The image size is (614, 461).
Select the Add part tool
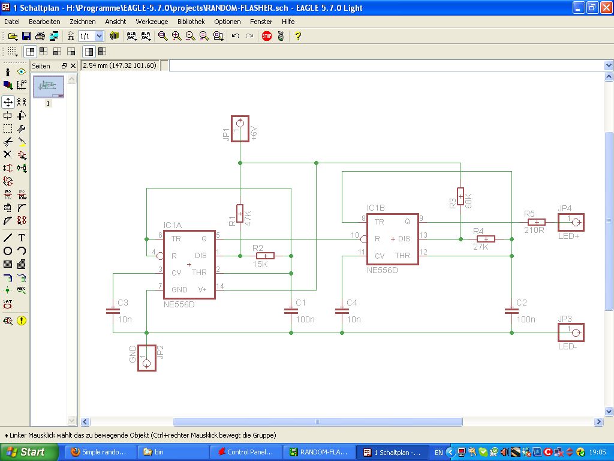pyautogui.click(x=22, y=155)
